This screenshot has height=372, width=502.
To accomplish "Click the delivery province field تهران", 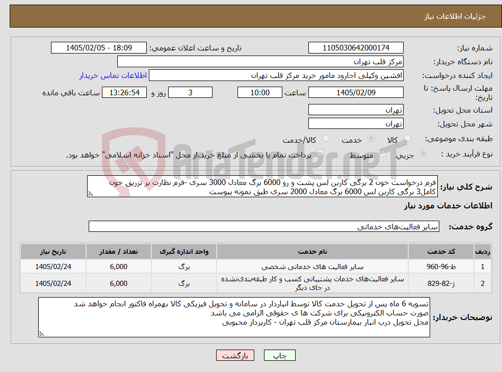I will [356, 110].
